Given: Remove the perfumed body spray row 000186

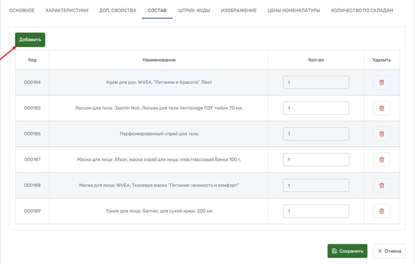Looking at the screenshot, I should (381, 134).
